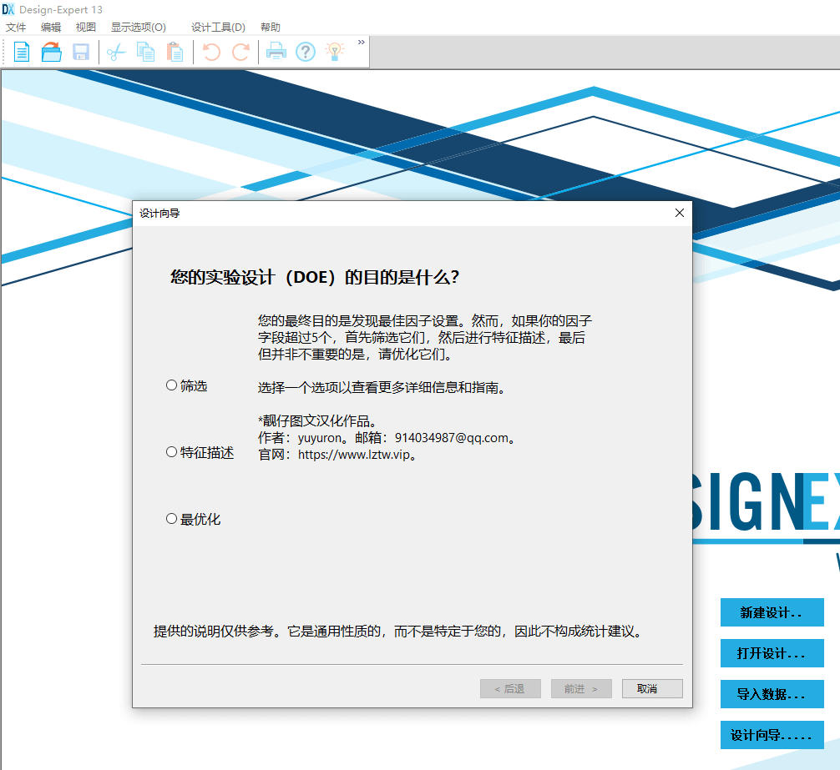Screen dimensions: 840x770
Task: Click the Print printer icon
Action: point(276,52)
